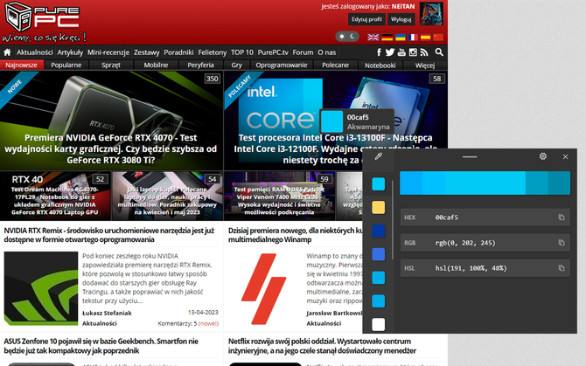
Task: Open the RTX 4070 premiere article
Action: tap(111, 121)
